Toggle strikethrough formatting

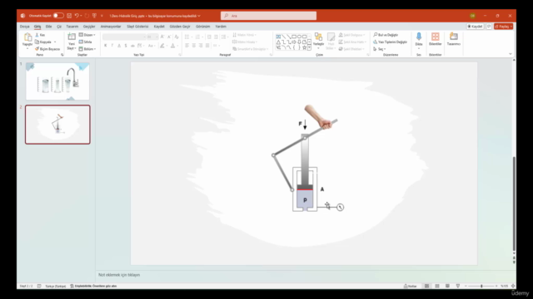point(132,46)
